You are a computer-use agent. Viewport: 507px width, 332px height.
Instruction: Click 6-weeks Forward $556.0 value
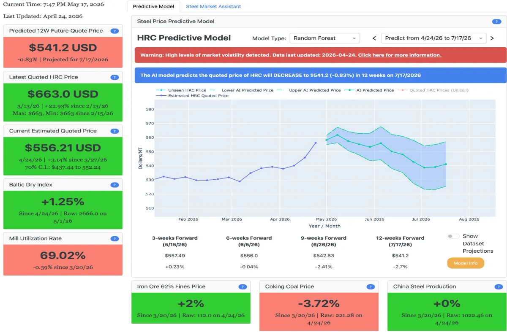(249, 256)
